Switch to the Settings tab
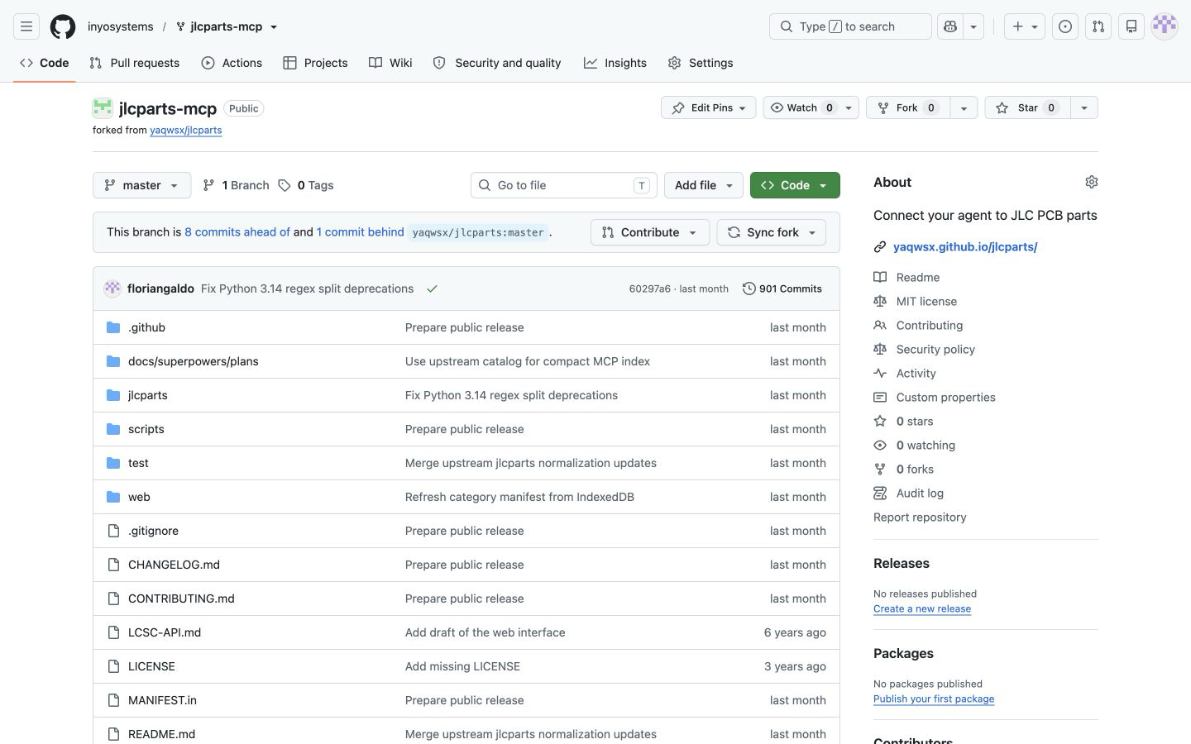 (x=701, y=63)
